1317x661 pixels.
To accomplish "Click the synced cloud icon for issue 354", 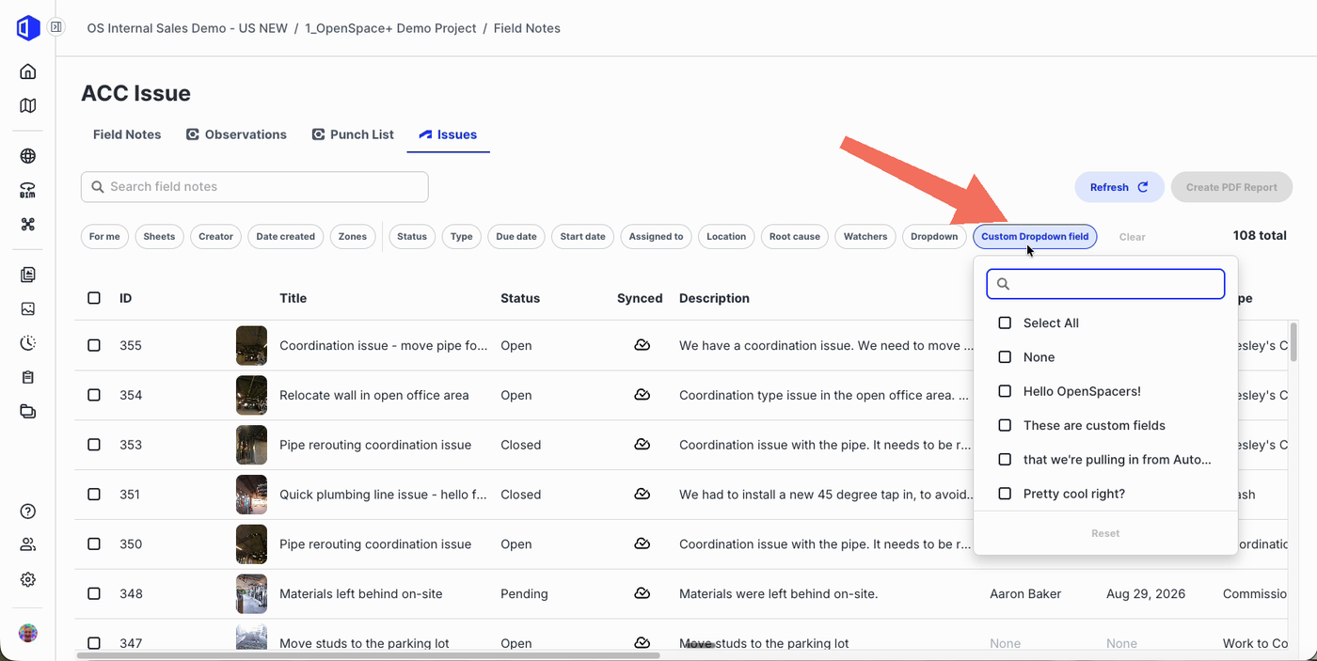I will 643,395.
